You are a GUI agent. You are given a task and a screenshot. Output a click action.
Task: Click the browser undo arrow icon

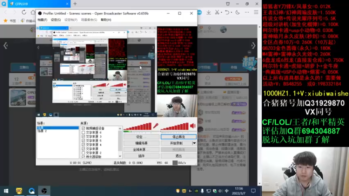point(227,13)
